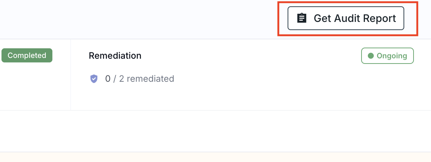Click the white area below the Remediation card
The height and width of the screenshot is (162, 431).
pos(215,131)
